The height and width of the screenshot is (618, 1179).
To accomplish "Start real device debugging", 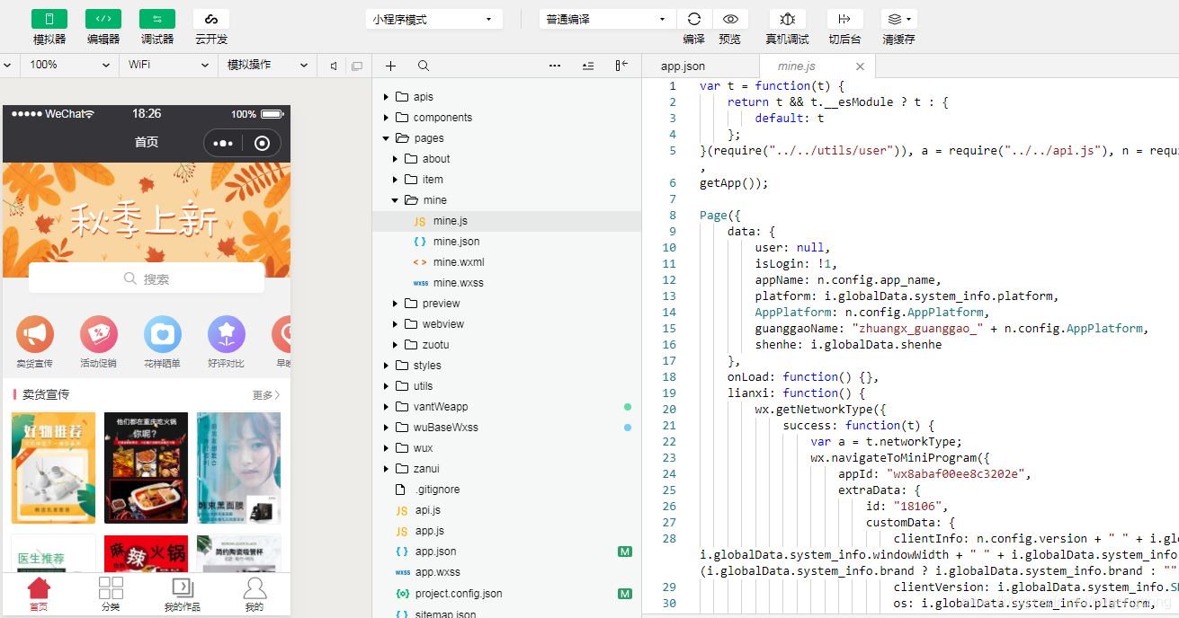I will tap(787, 19).
